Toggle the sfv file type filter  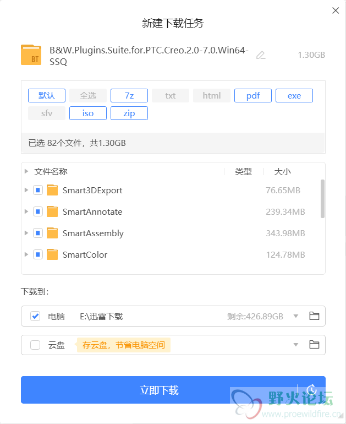coord(47,113)
